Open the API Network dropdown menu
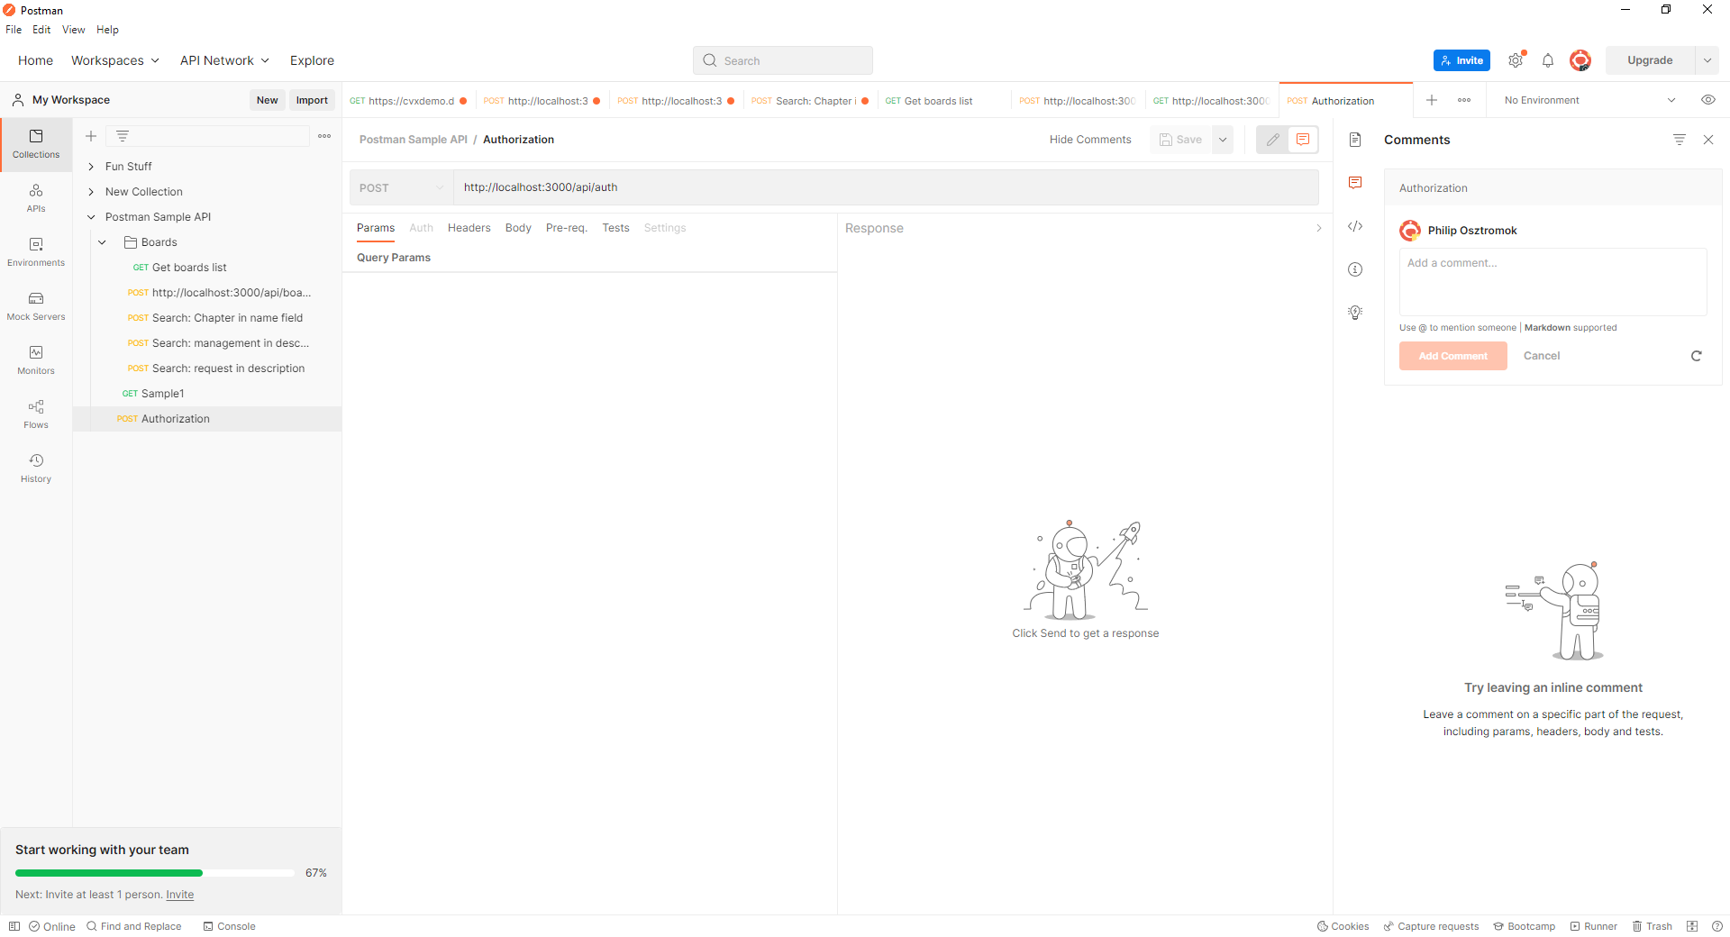 224,60
